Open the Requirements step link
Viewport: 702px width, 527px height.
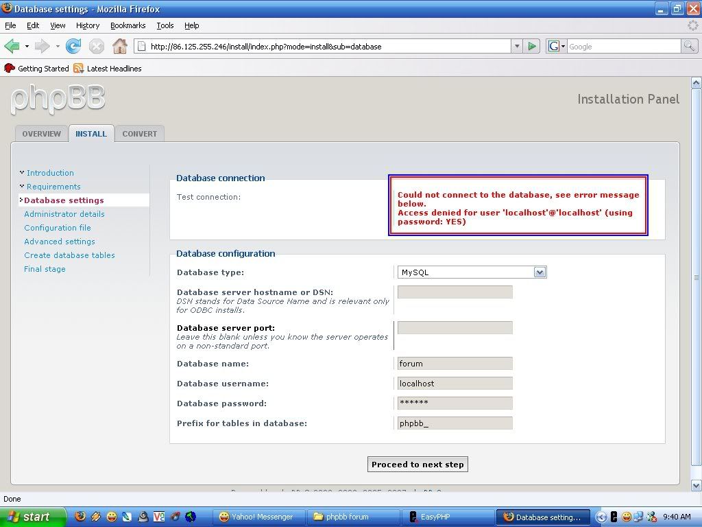pos(53,187)
